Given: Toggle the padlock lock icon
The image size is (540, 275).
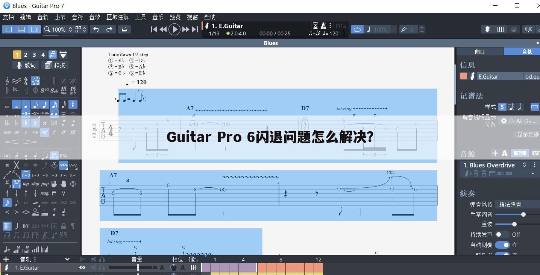Looking at the screenshot, I should [x=64, y=226].
